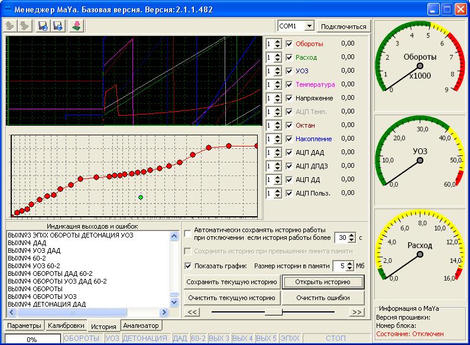Open the COM1 port dropdown
The height and width of the screenshot is (345, 470).
click(309, 26)
